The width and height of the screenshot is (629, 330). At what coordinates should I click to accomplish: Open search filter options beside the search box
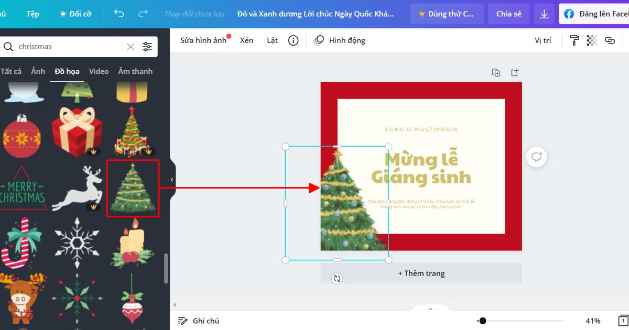147,46
